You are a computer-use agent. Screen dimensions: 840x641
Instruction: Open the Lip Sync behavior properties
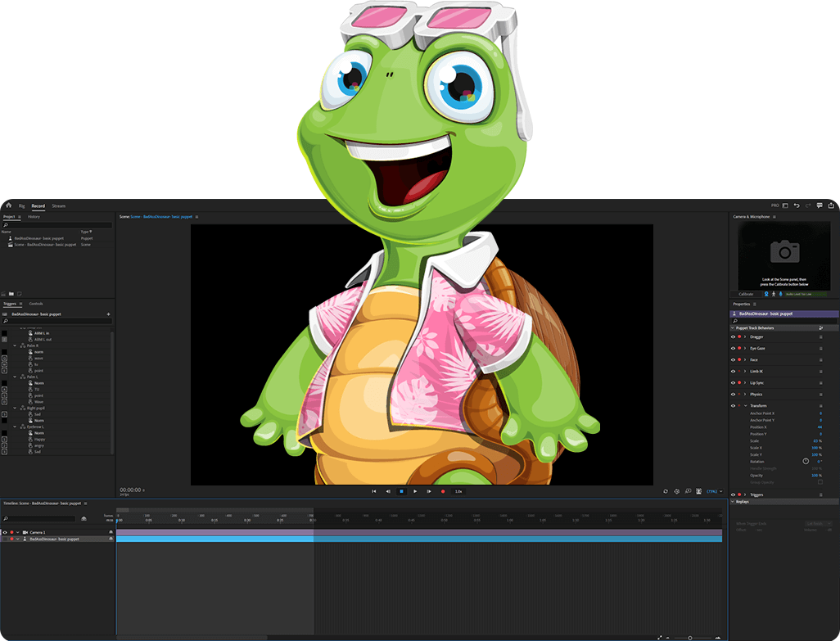pos(744,382)
